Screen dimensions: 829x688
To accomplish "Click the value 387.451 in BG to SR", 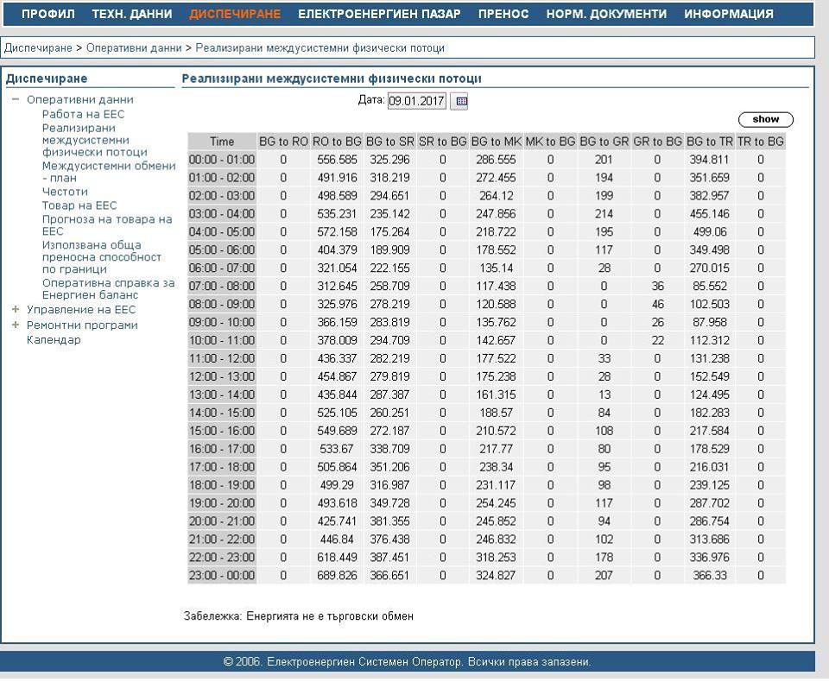I will click(x=389, y=557).
